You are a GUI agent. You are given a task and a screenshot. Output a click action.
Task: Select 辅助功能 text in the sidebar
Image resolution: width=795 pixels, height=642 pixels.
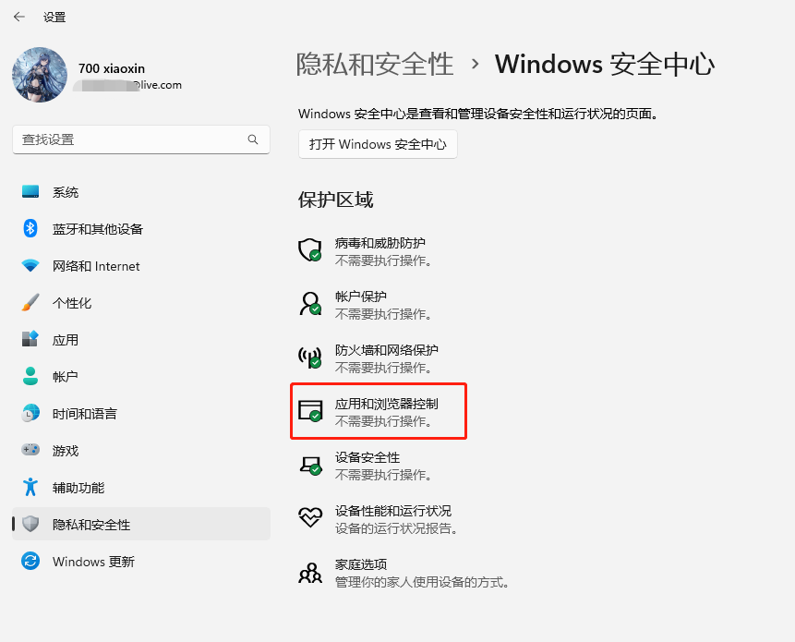(78, 488)
